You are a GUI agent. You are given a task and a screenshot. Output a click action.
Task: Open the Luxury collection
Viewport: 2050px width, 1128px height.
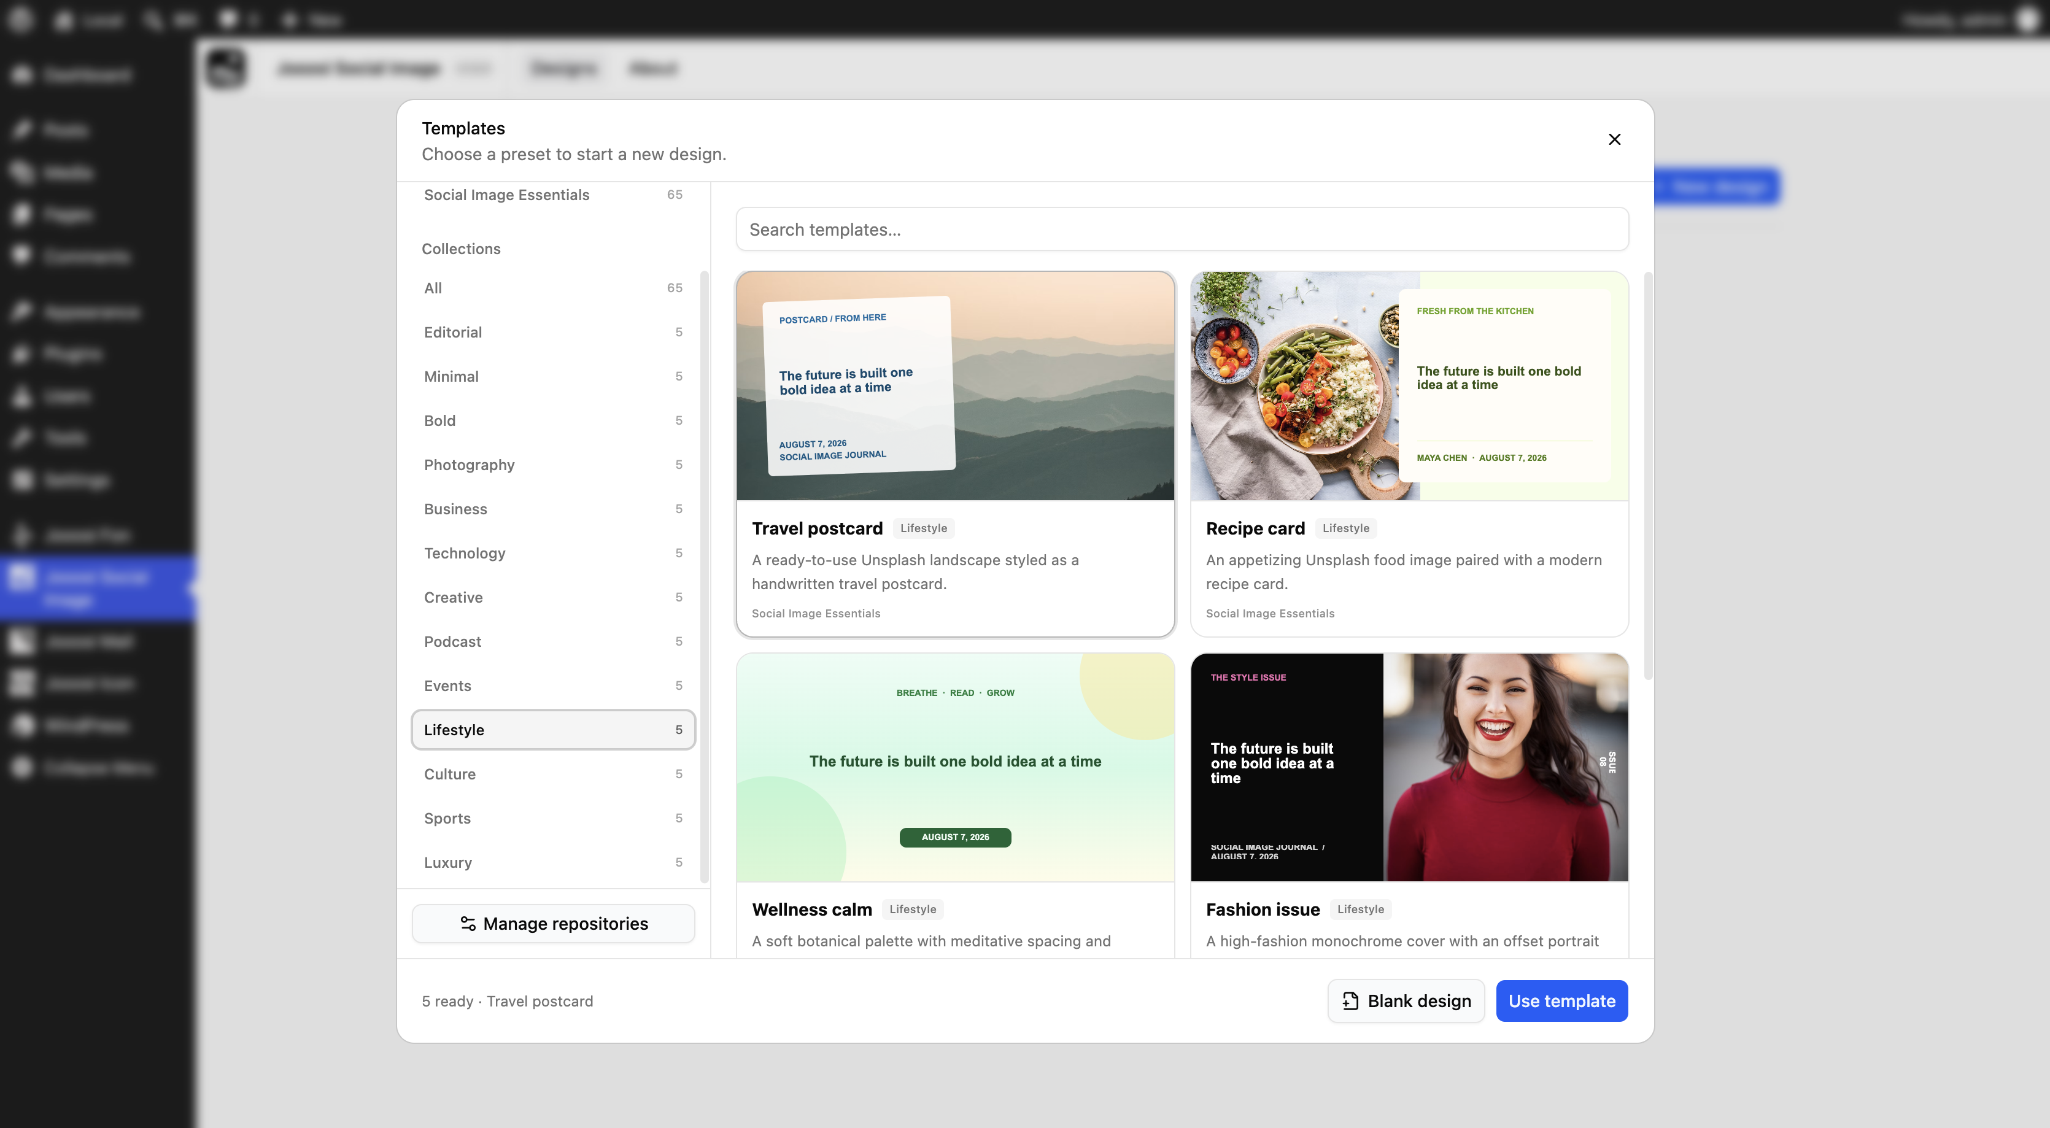coord(553,862)
